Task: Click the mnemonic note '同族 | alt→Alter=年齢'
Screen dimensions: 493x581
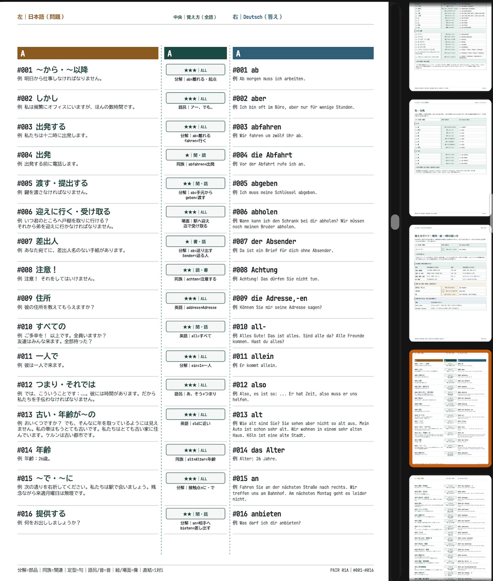Action: pos(196,459)
